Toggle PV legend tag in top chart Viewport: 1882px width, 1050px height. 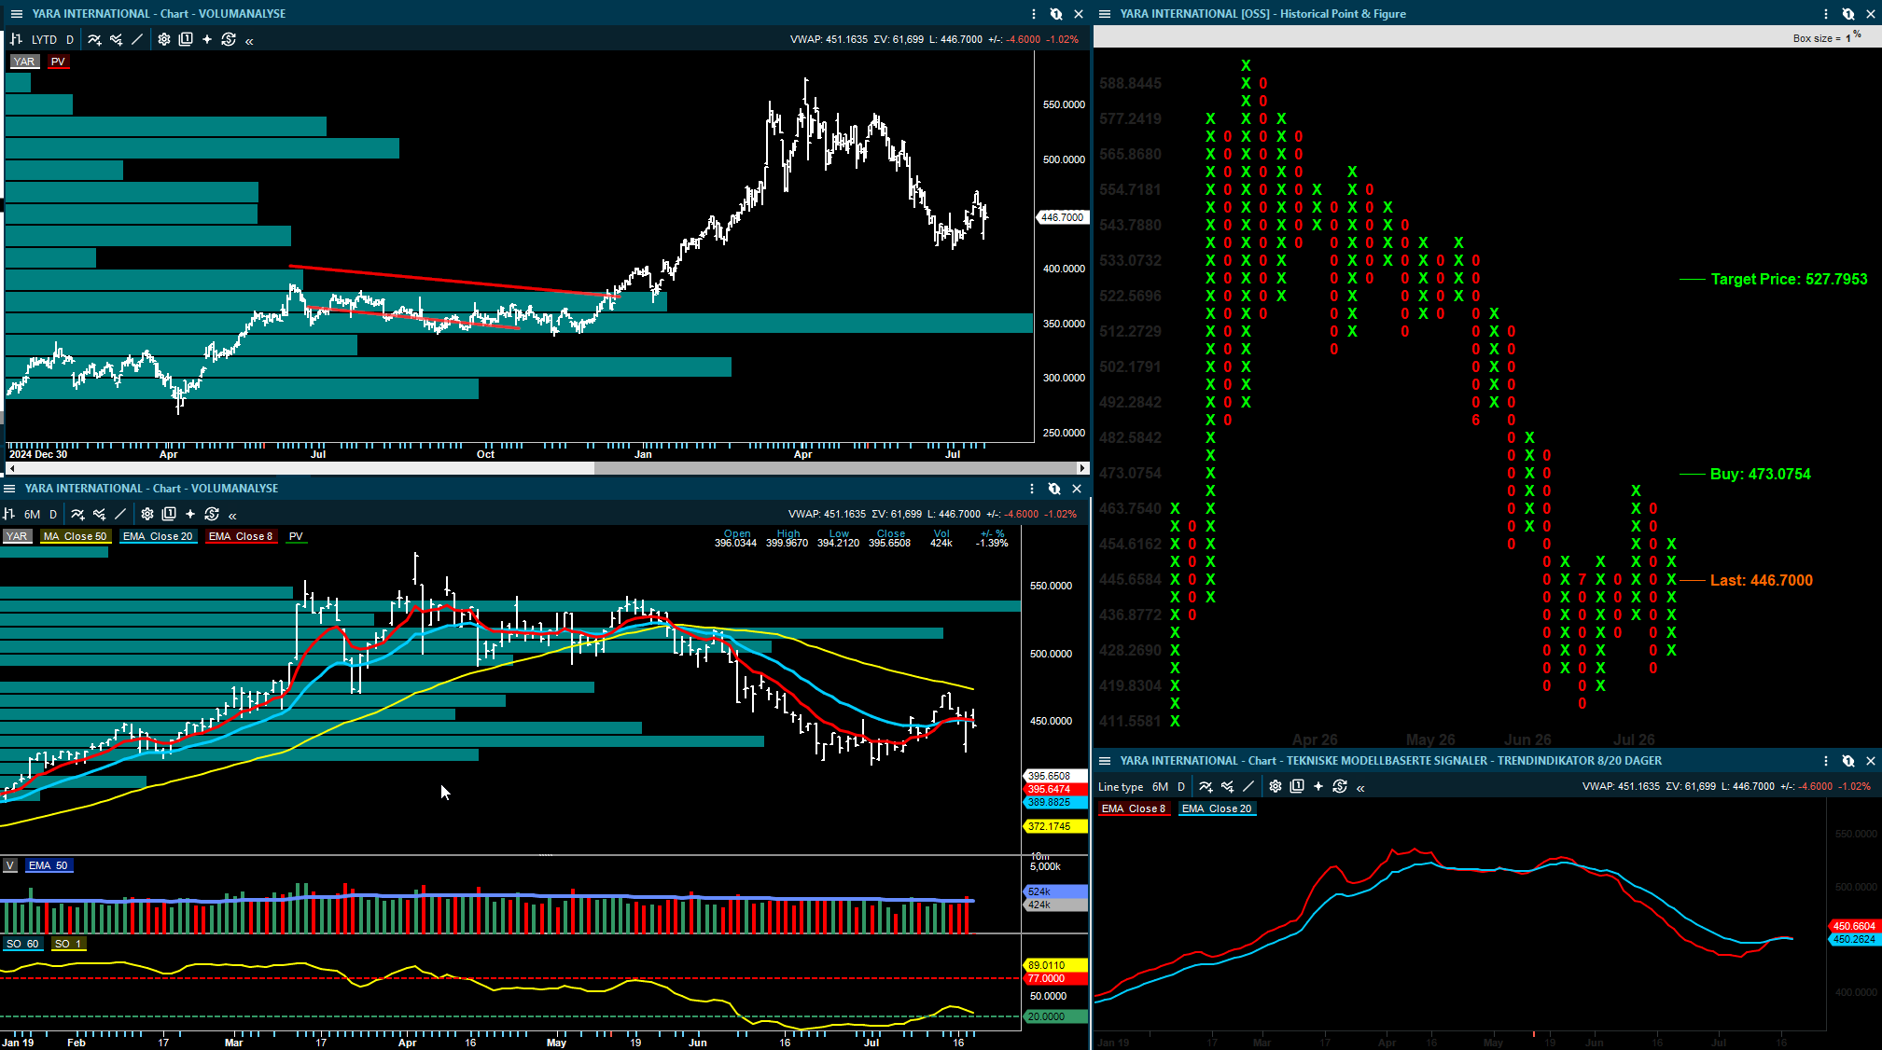coord(58,62)
